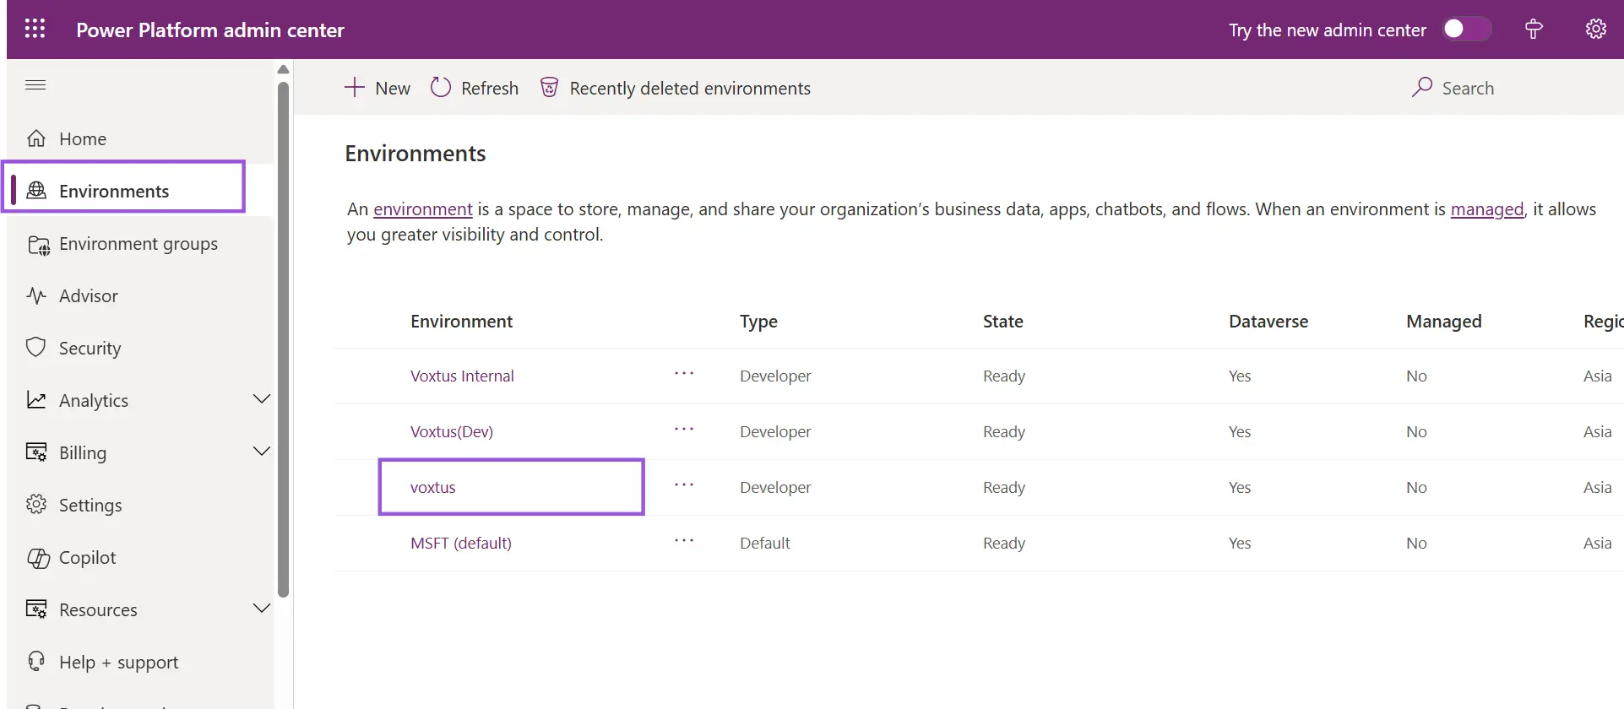The width and height of the screenshot is (1624, 709).
Task: Click the Environment column header
Action: click(462, 322)
